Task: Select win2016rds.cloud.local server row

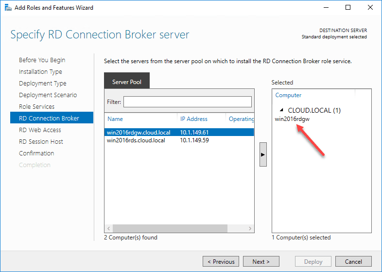Action: (x=179, y=140)
